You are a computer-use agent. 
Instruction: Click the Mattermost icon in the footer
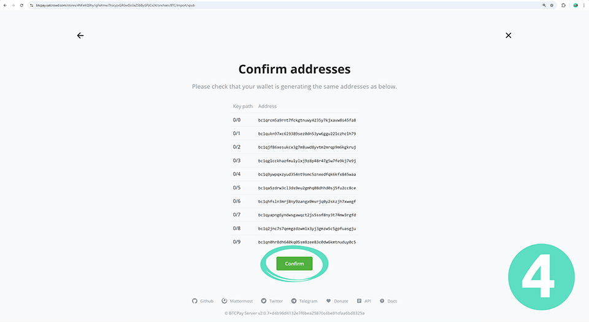point(225,301)
